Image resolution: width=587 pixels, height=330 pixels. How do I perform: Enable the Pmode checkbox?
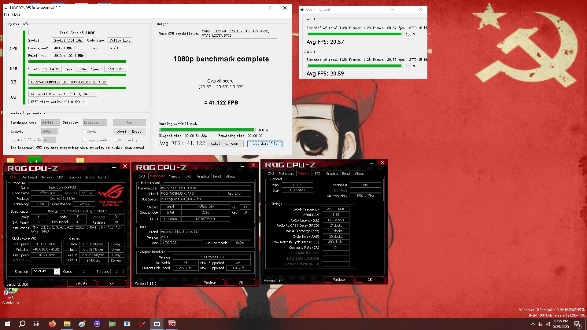(x=84, y=131)
